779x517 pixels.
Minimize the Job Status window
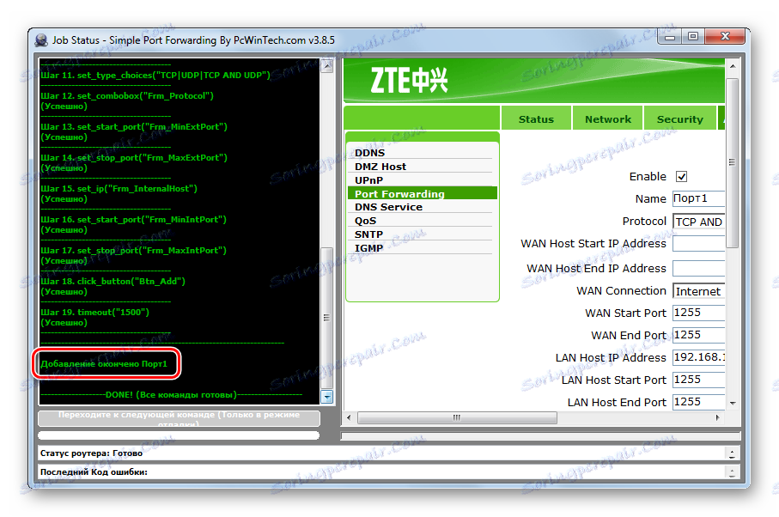tap(670, 37)
